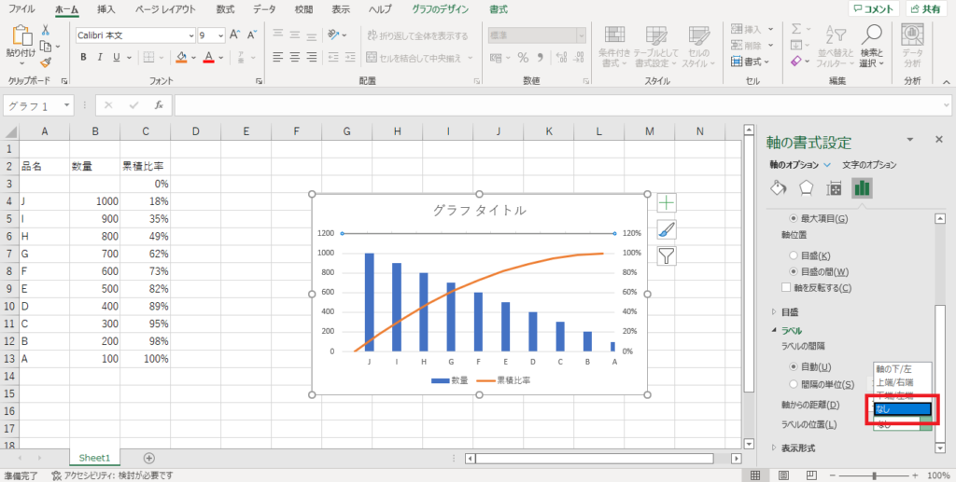956x482 pixels.
Task: Choose 軸の下/左 in the dropdown list
Action: [903, 369]
